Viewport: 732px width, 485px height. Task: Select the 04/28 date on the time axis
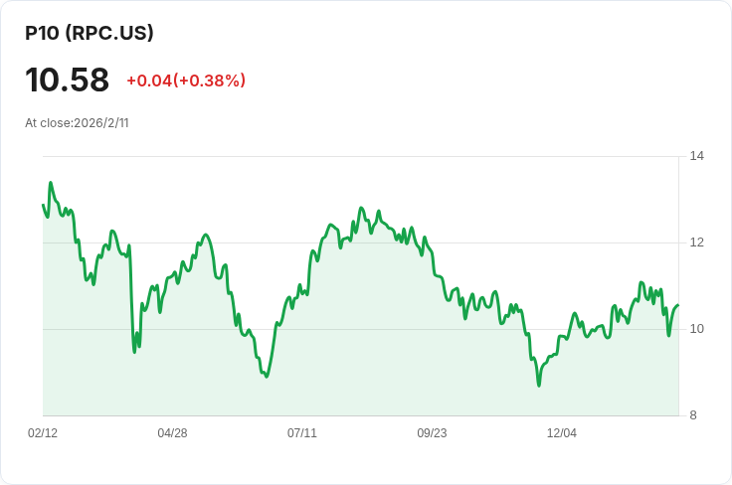(x=172, y=433)
